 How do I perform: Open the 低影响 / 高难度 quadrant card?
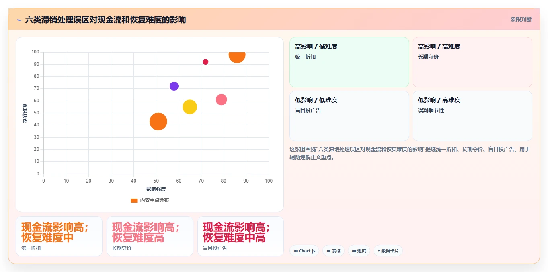(472, 116)
